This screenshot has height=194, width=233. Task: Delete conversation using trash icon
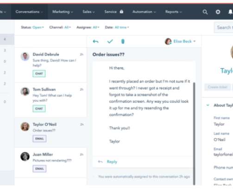click(123, 41)
